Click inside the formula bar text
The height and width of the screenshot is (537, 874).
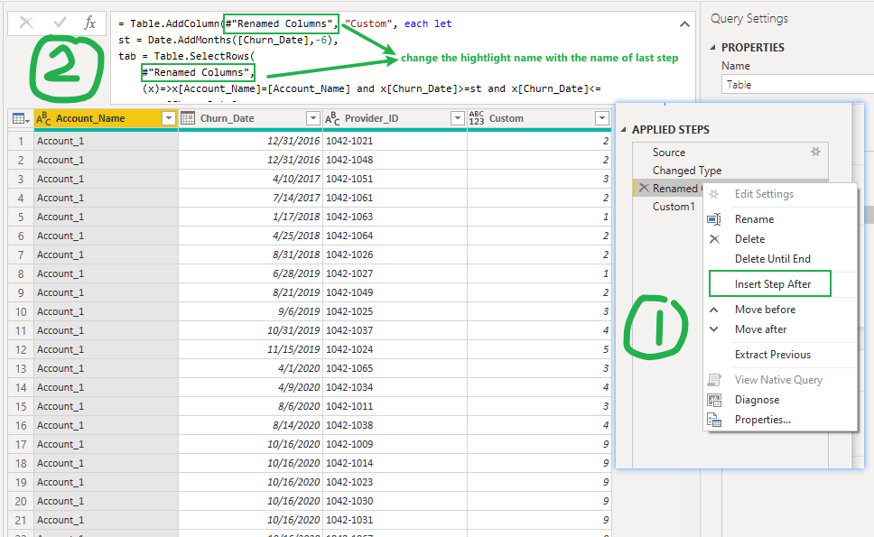tap(403, 58)
